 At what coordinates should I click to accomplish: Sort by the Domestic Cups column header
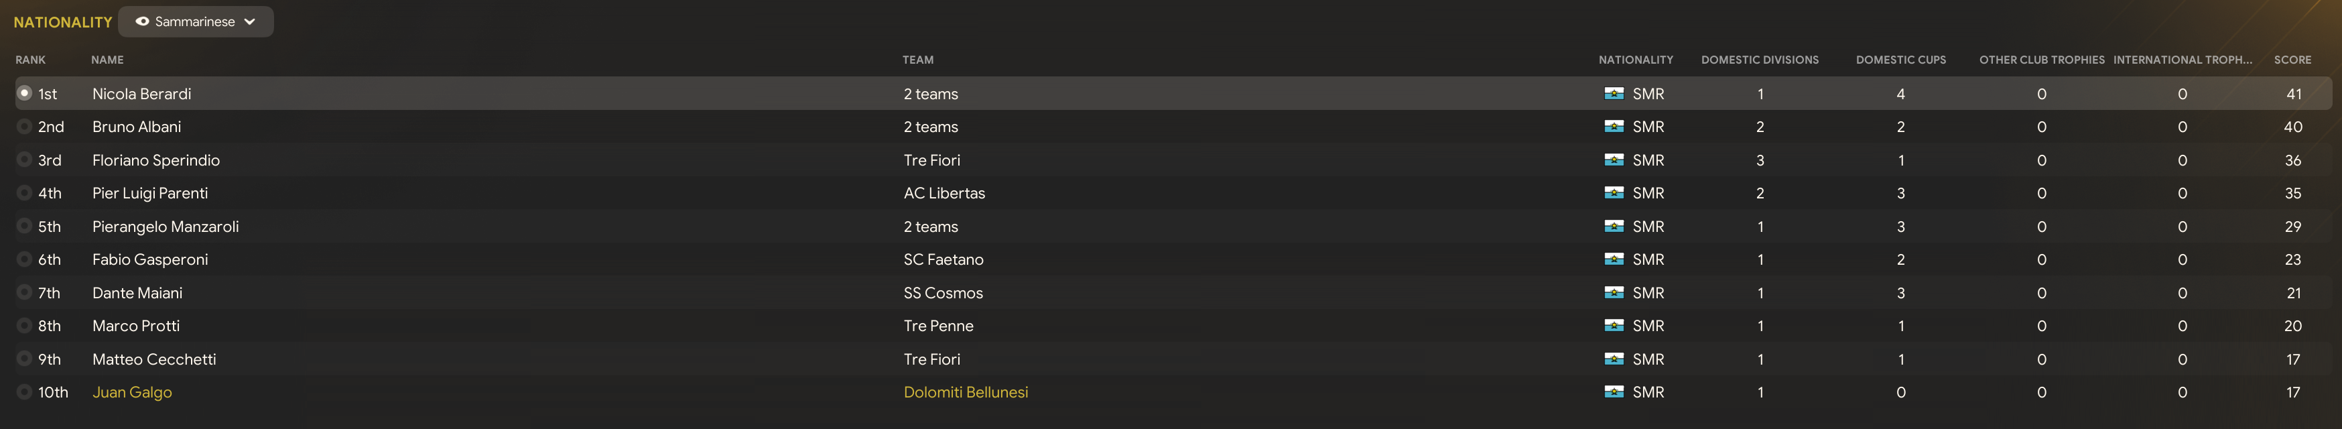pyautogui.click(x=1900, y=60)
